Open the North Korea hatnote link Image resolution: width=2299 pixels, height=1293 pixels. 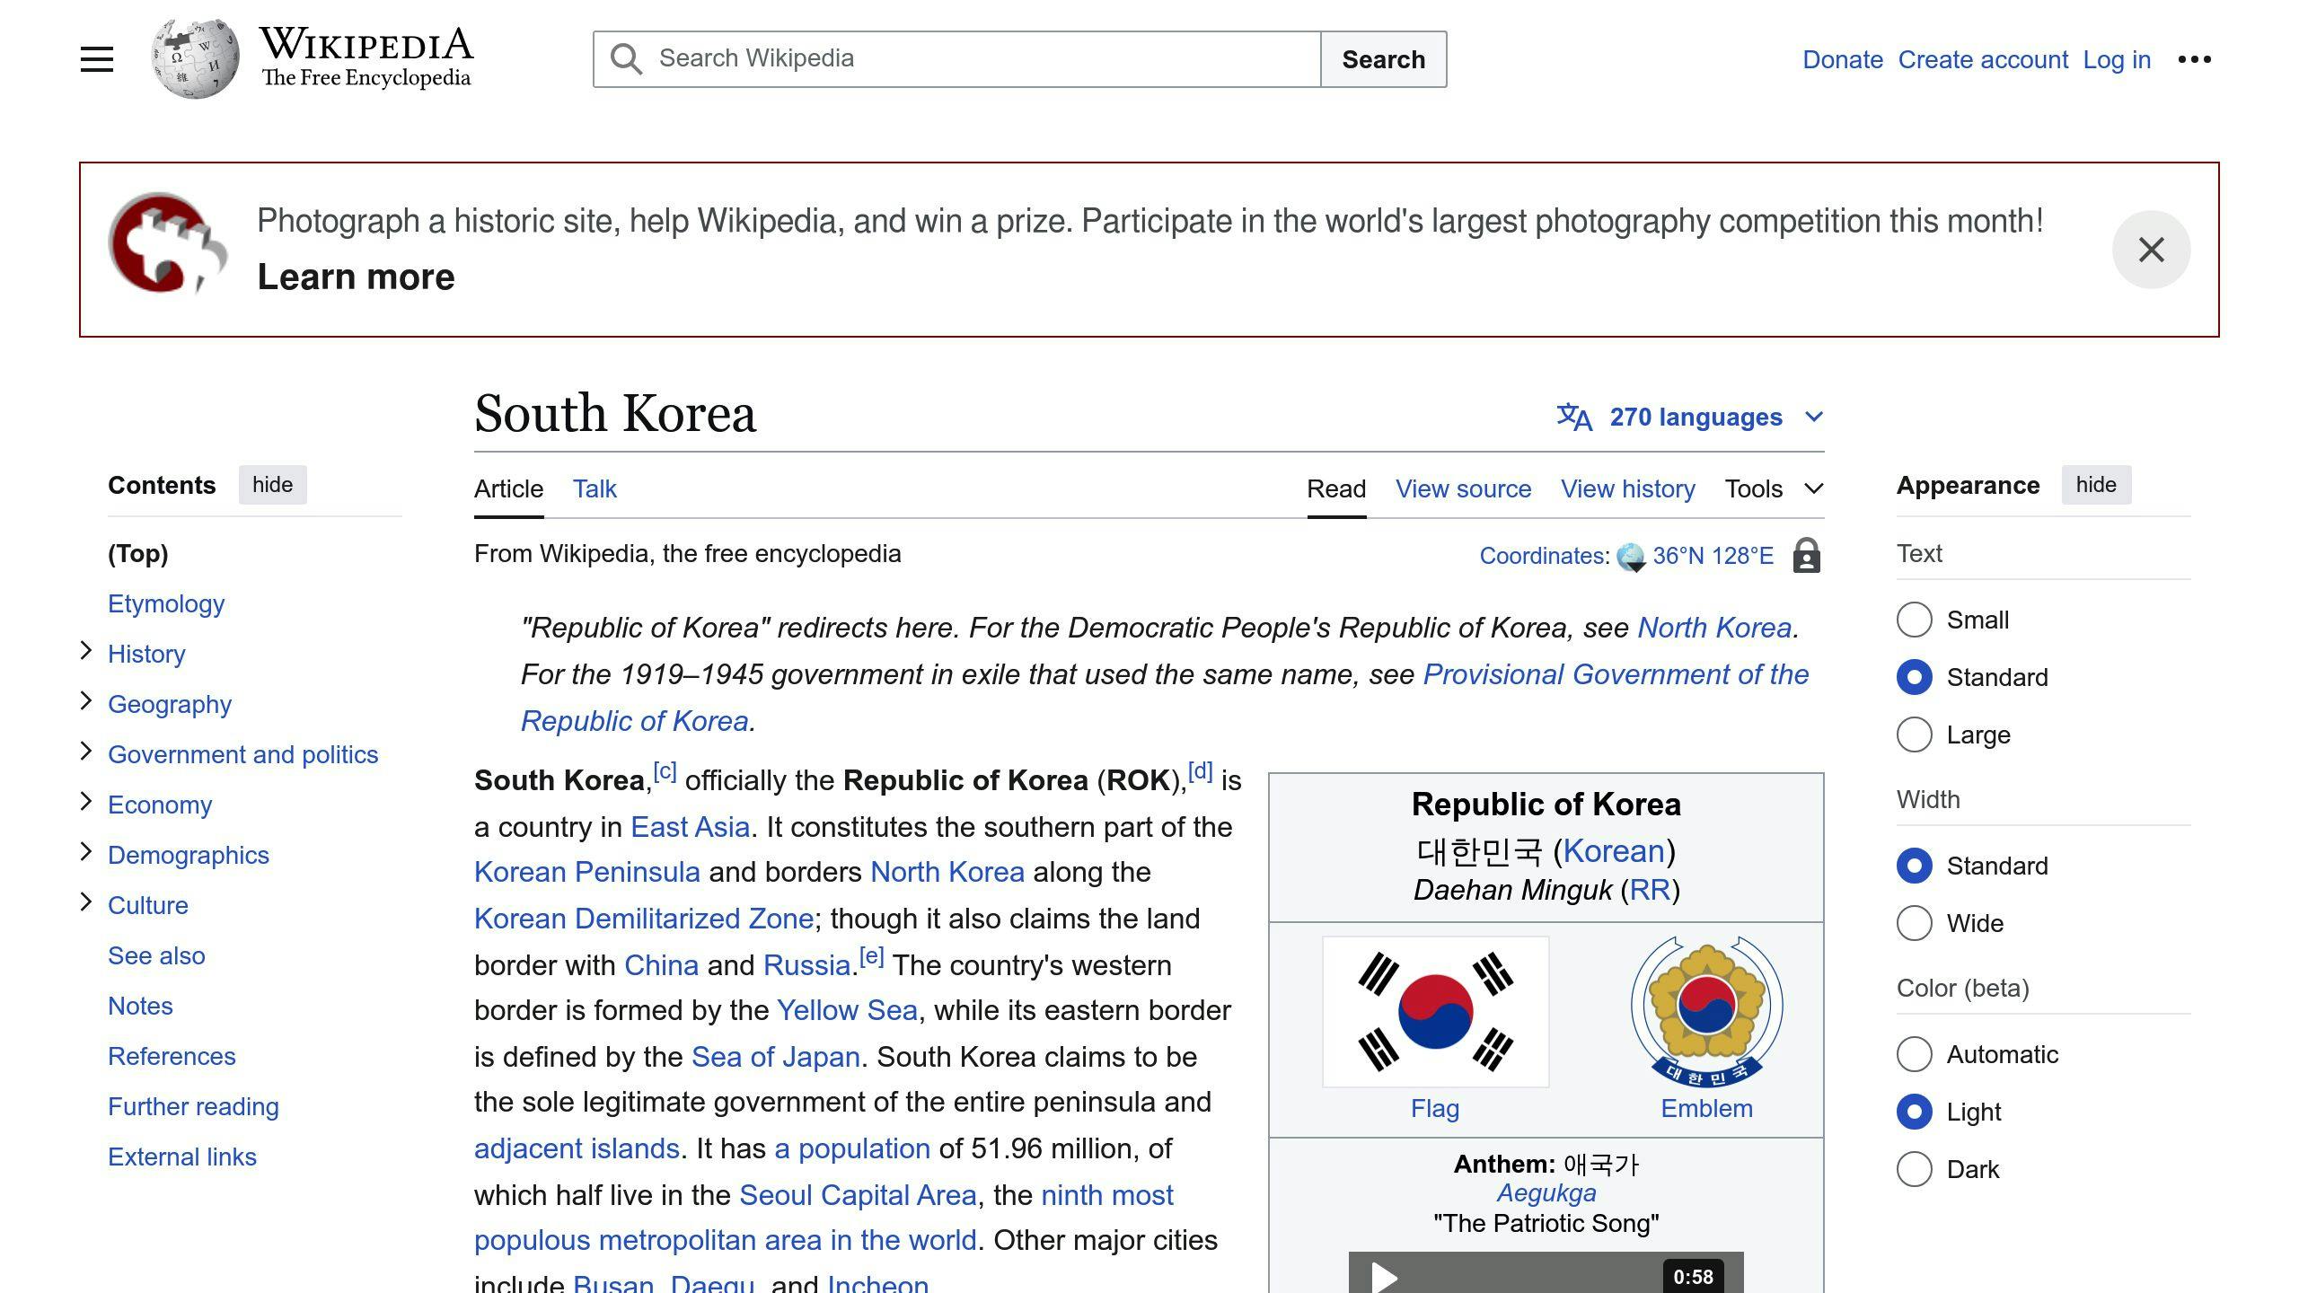click(x=1714, y=628)
